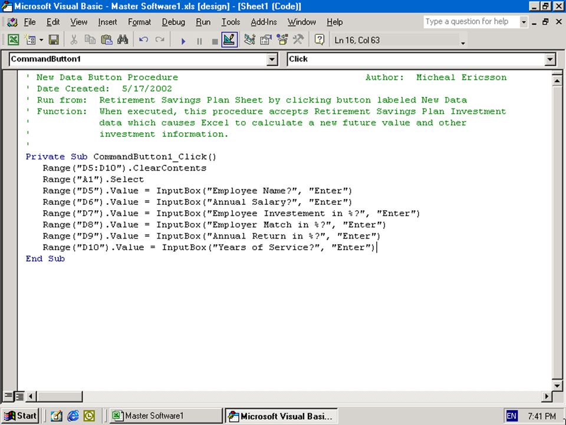Click EN language indicator in tray
Screen dimensions: 566x425
(x=511, y=416)
